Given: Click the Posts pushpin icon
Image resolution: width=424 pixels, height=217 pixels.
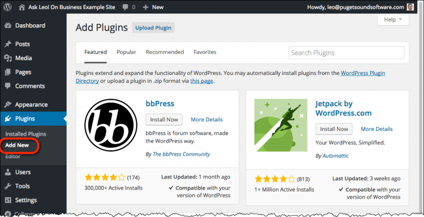Looking at the screenshot, I should (x=8, y=44).
